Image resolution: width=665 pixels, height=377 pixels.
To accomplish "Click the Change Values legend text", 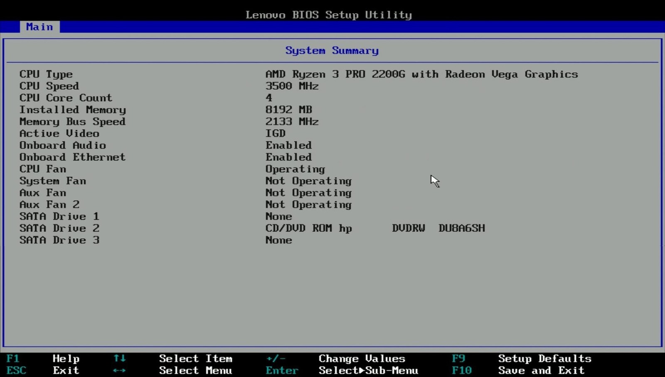I will pyautogui.click(x=362, y=359).
